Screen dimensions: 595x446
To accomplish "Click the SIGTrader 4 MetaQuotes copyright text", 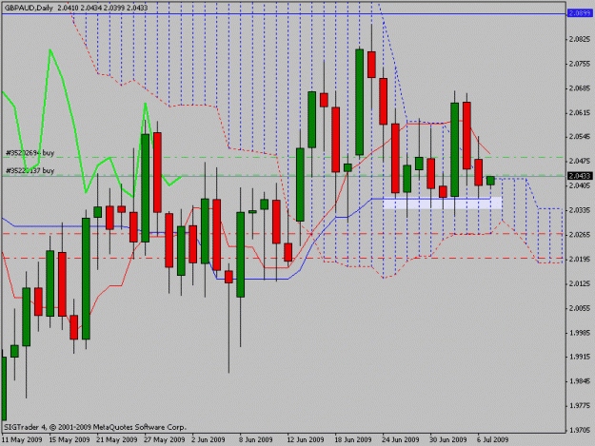I will tap(95, 427).
